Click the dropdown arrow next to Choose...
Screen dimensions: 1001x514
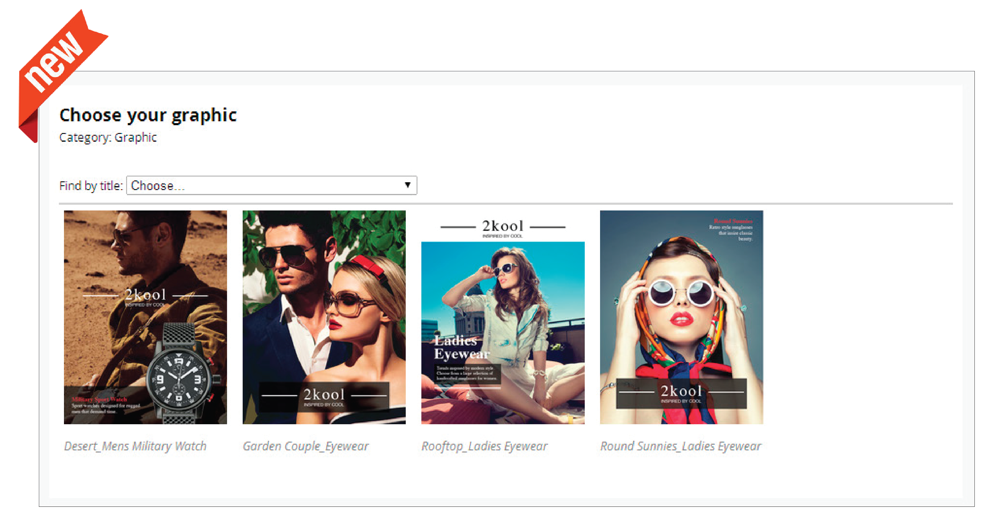click(407, 185)
